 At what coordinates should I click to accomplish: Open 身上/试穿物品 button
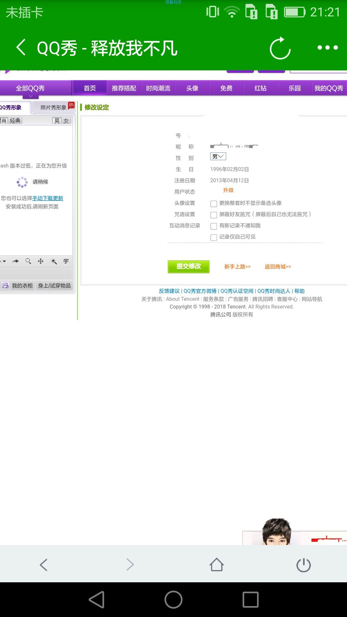click(54, 285)
